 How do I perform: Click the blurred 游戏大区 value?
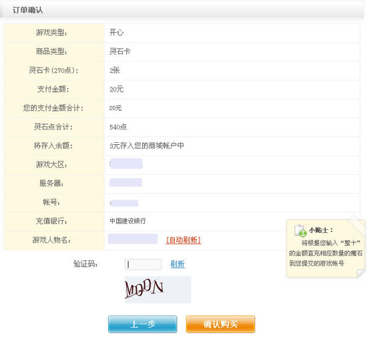click(x=126, y=163)
